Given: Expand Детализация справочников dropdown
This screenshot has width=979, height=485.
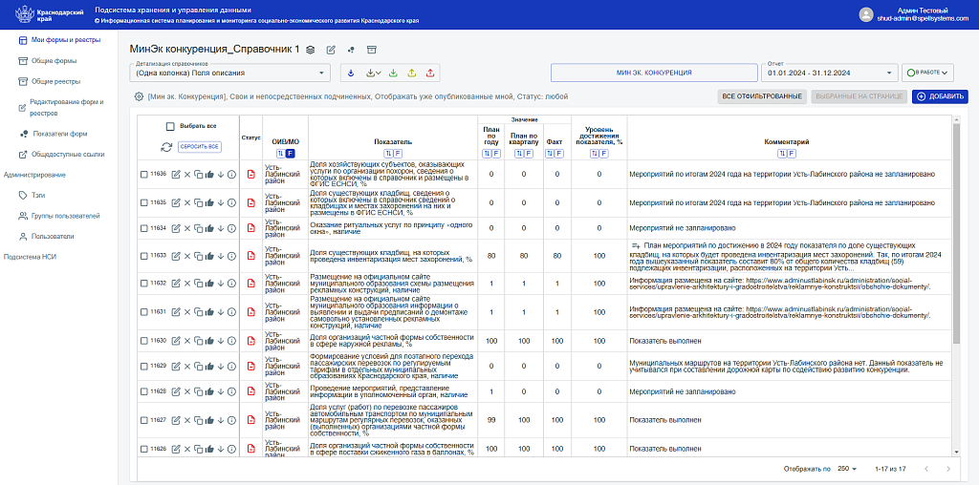Looking at the screenshot, I should [228, 73].
